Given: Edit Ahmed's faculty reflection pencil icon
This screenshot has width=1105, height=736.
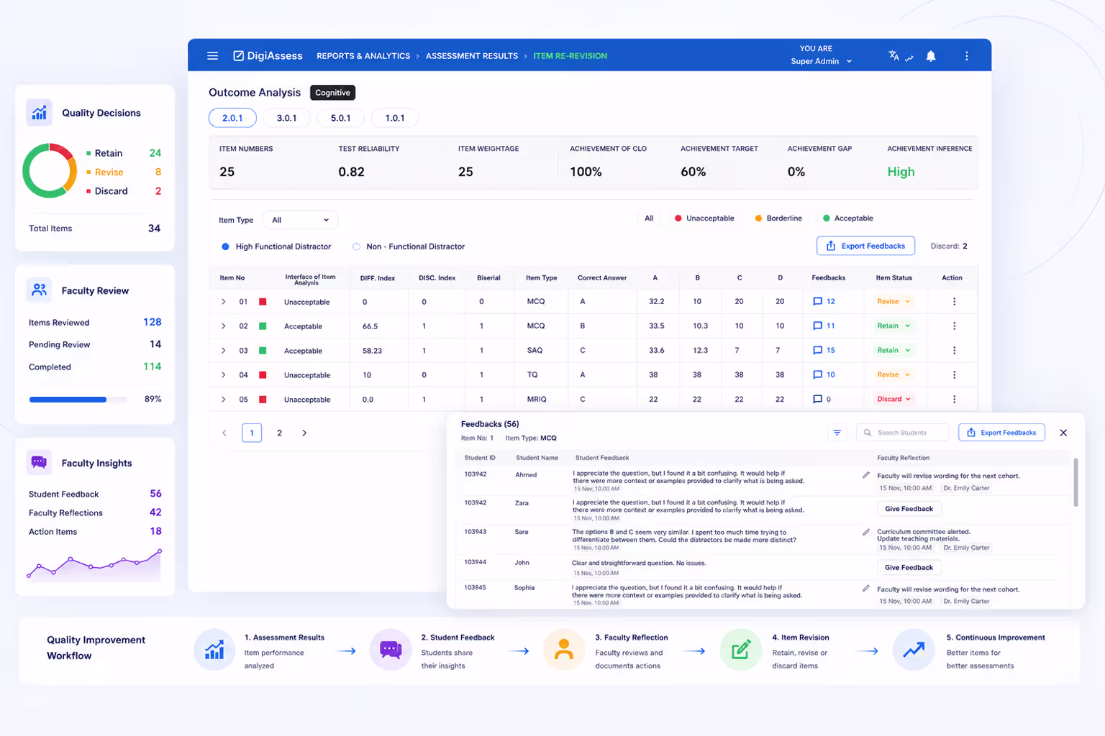Looking at the screenshot, I should (866, 475).
